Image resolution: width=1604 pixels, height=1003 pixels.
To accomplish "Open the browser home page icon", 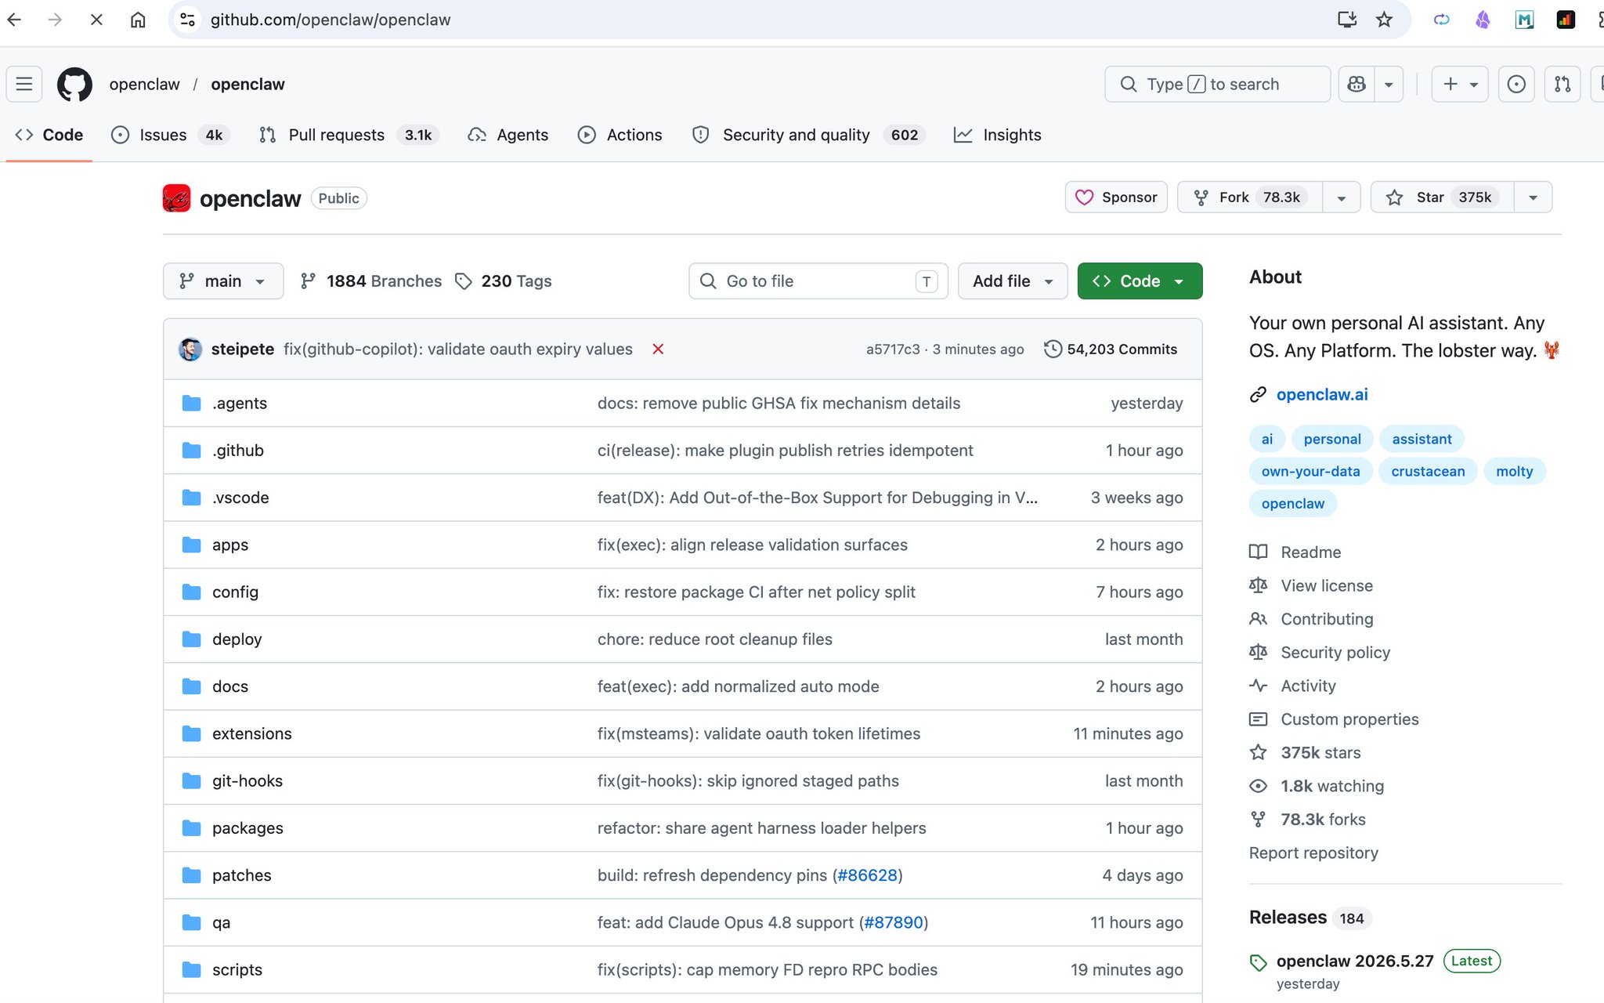I will coord(138,20).
